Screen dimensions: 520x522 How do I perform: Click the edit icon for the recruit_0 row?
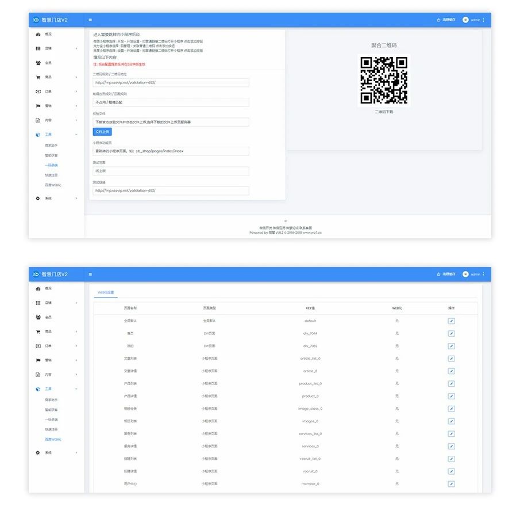click(451, 471)
